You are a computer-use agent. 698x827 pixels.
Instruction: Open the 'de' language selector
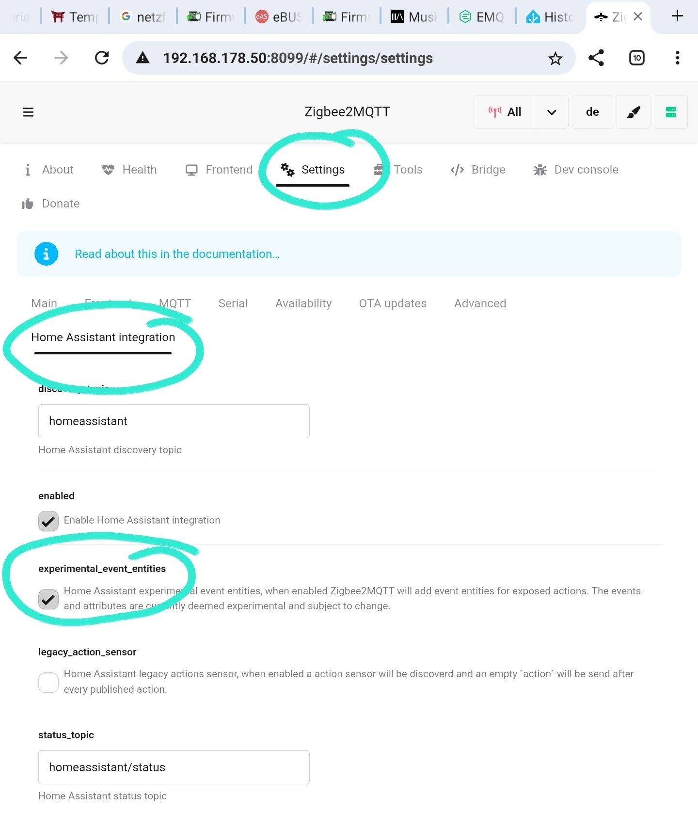pos(592,112)
